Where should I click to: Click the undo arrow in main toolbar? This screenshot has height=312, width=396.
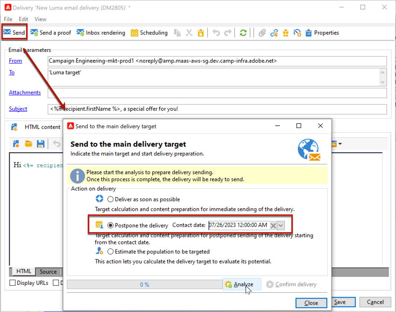click(x=216, y=33)
